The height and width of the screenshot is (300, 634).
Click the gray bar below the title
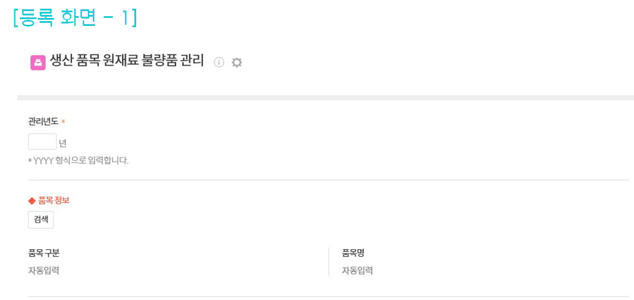(x=326, y=97)
